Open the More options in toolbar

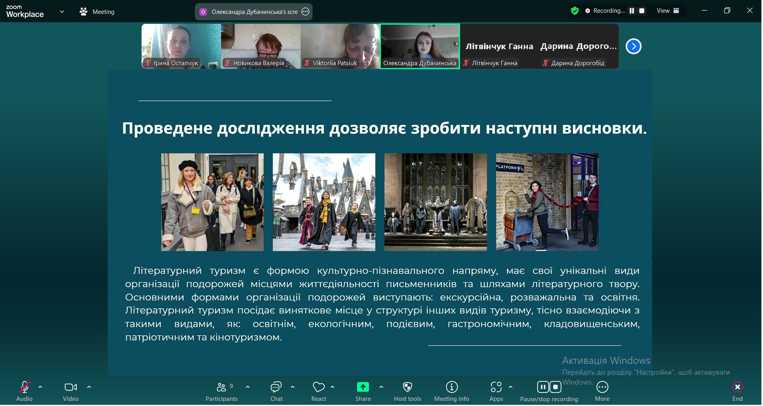602,388
